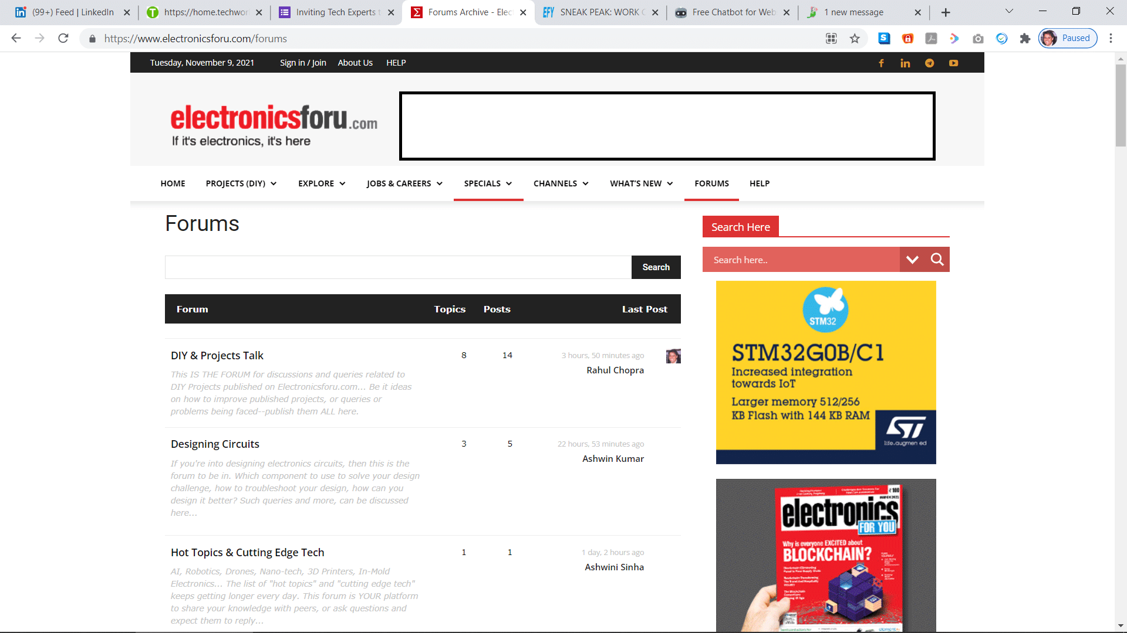Click Rahul Chopra's avatar thumbnail

[673, 356]
